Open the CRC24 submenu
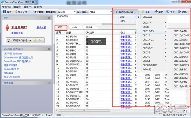The image size is (191, 118). click(152, 44)
